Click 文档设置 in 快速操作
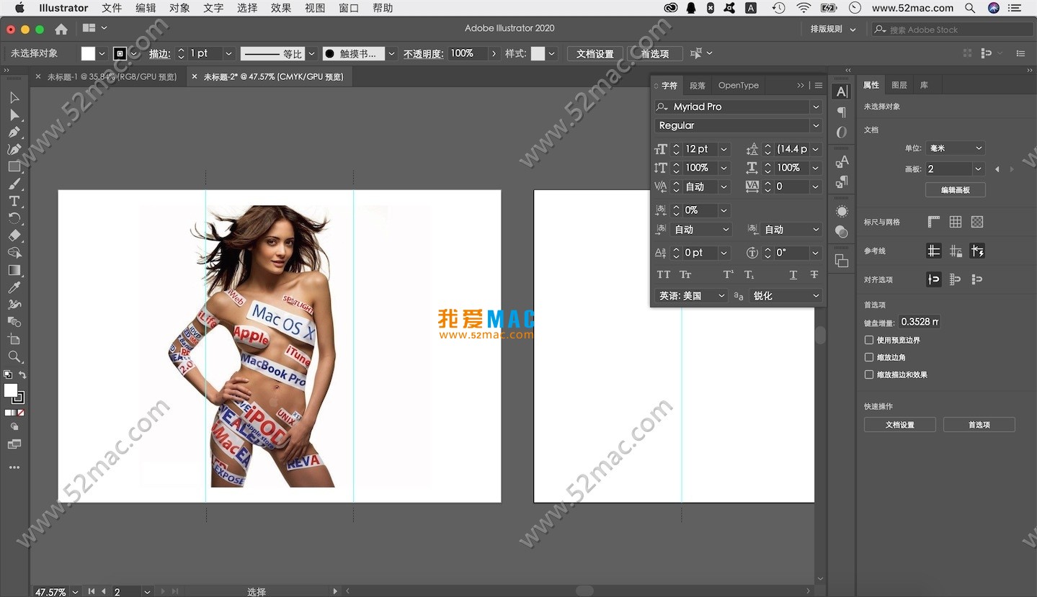 point(900,425)
